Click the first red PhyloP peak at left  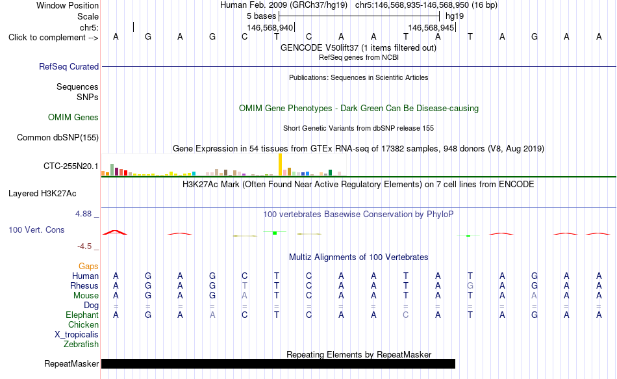pos(115,233)
